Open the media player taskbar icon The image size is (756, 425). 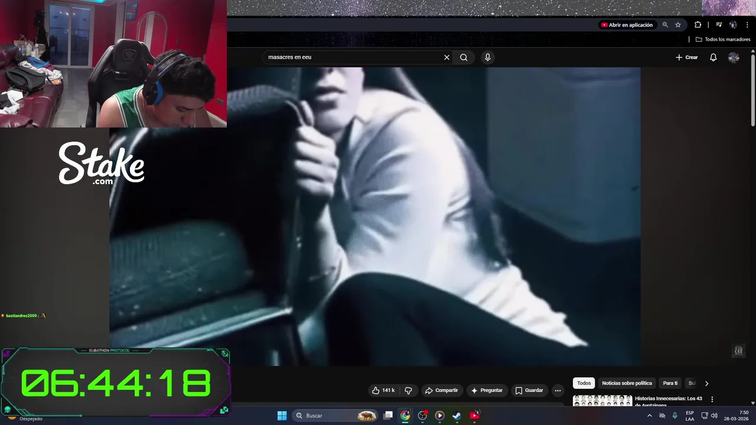[439, 416]
